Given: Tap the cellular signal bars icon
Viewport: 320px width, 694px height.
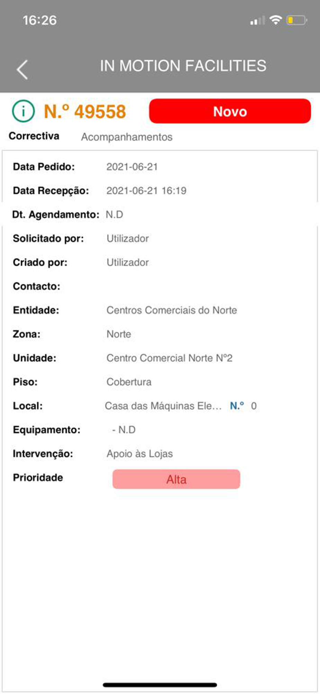Looking at the screenshot, I should [x=257, y=21].
